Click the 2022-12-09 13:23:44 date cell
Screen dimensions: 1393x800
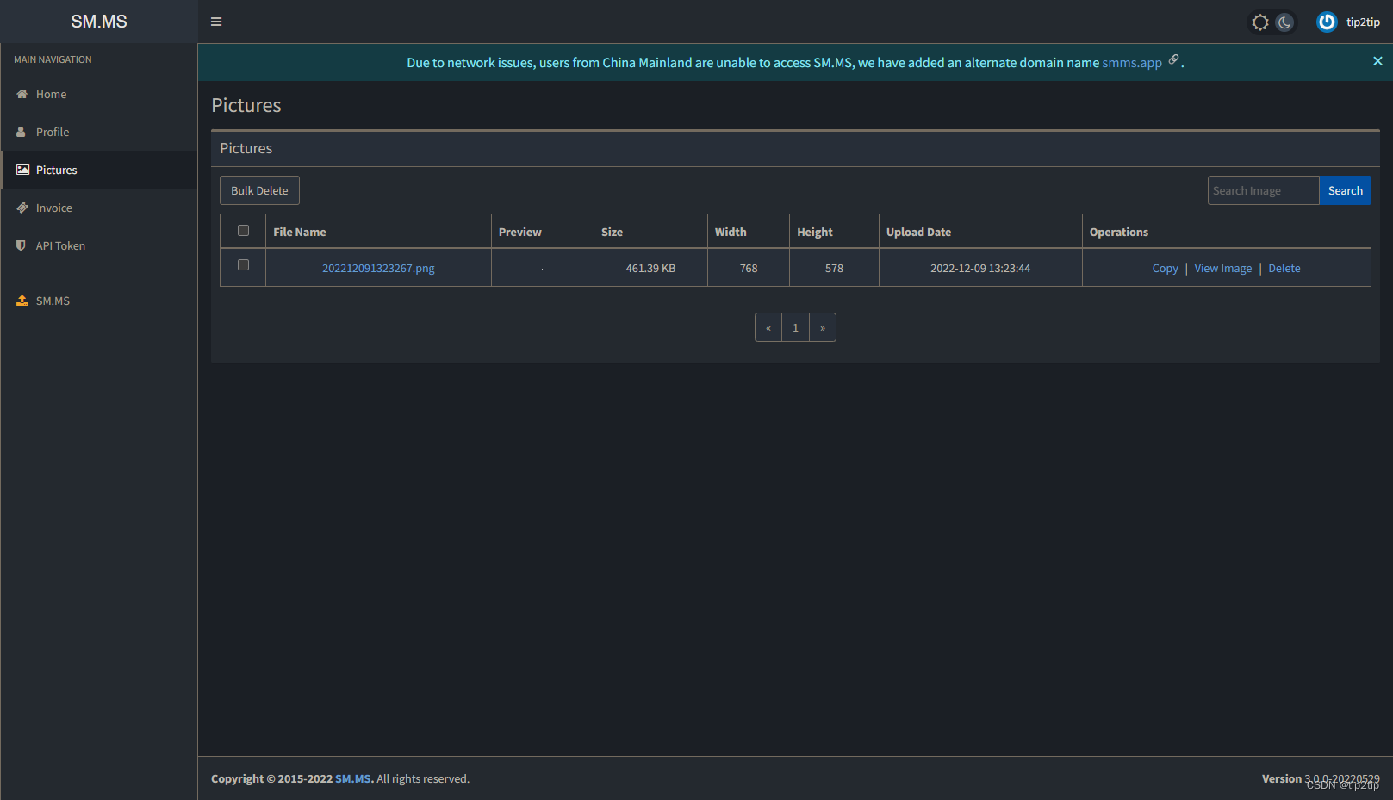coord(980,269)
